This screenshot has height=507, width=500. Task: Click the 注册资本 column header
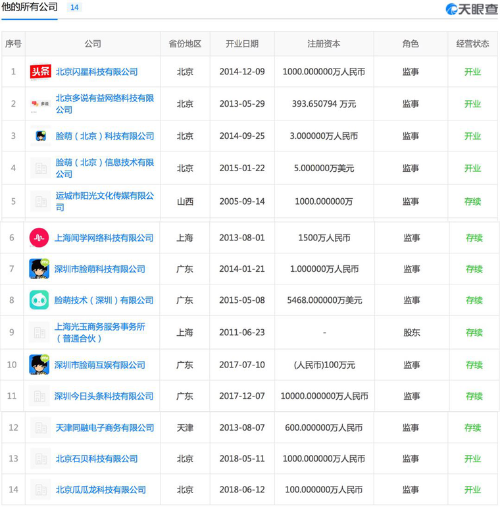click(324, 43)
